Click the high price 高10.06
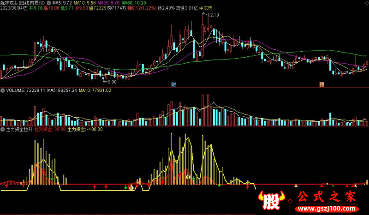The height and width of the screenshot is (215, 369). point(51,8)
